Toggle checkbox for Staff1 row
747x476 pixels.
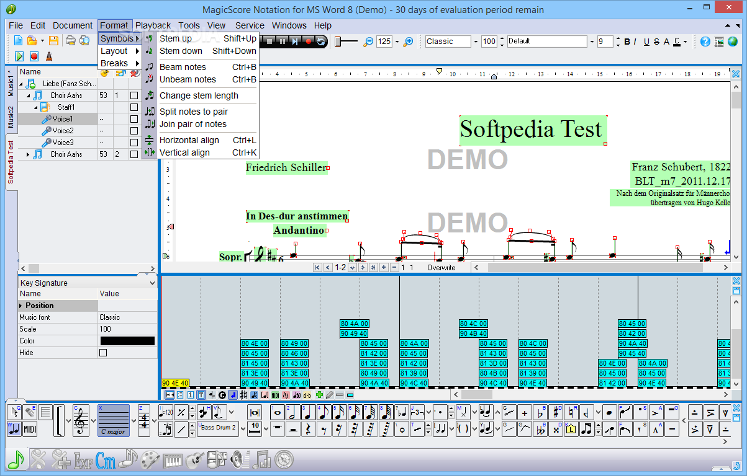coord(134,107)
